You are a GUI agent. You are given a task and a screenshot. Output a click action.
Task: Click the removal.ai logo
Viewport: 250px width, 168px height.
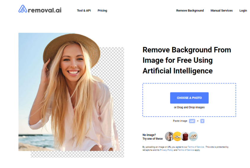point(40,9)
